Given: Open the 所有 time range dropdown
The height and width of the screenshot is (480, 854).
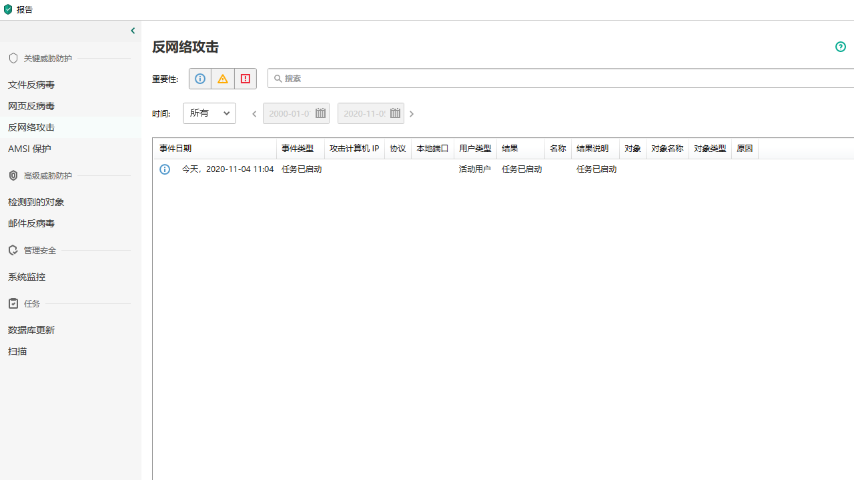Looking at the screenshot, I should point(209,113).
